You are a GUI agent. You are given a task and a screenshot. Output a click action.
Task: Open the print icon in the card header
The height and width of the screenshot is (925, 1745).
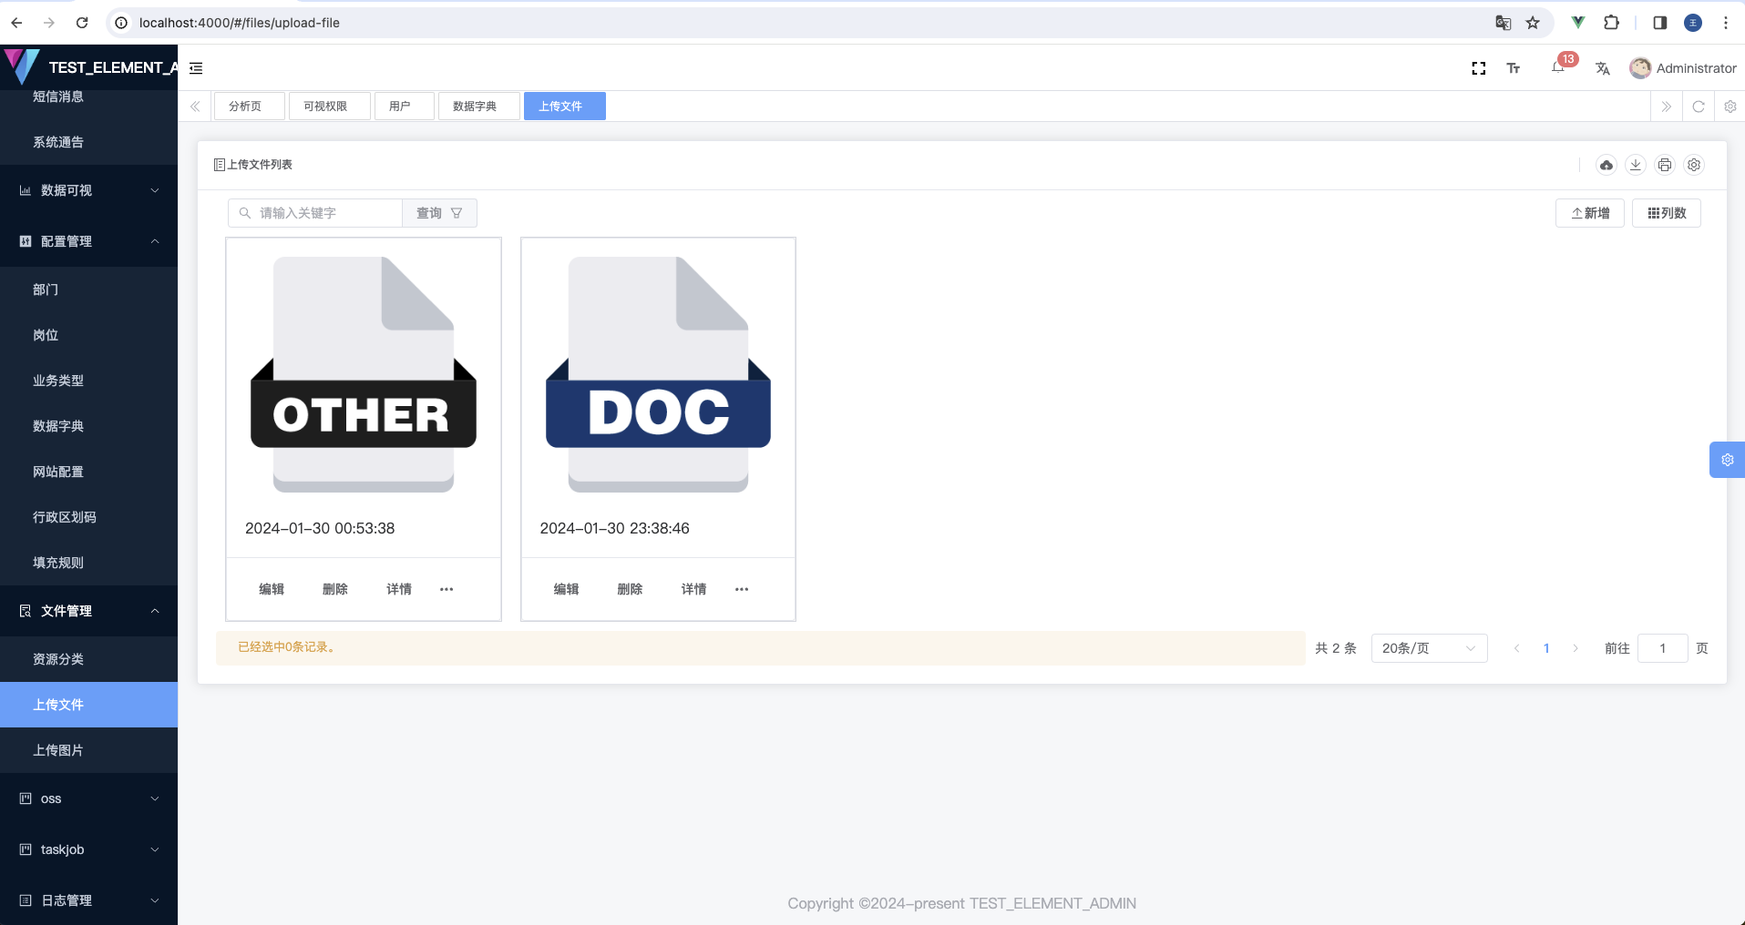click(1665, 165)
